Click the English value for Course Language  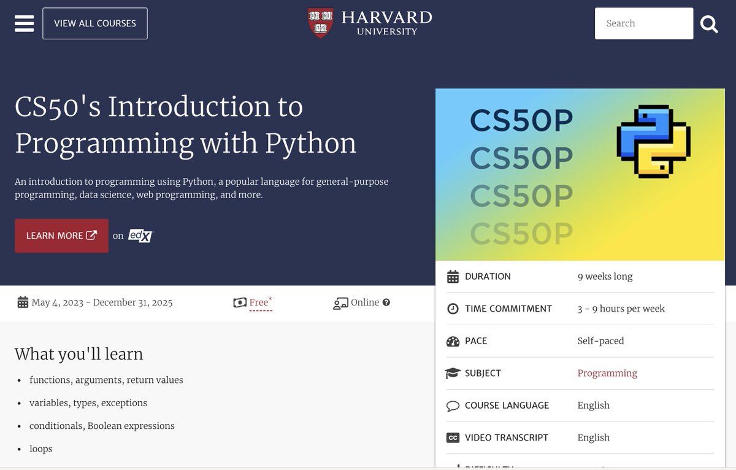click(x=593, y=406)
